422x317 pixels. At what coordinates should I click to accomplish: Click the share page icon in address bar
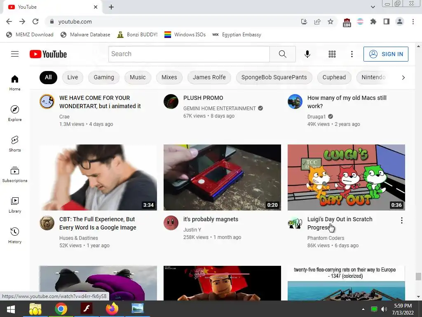[317, 21]
